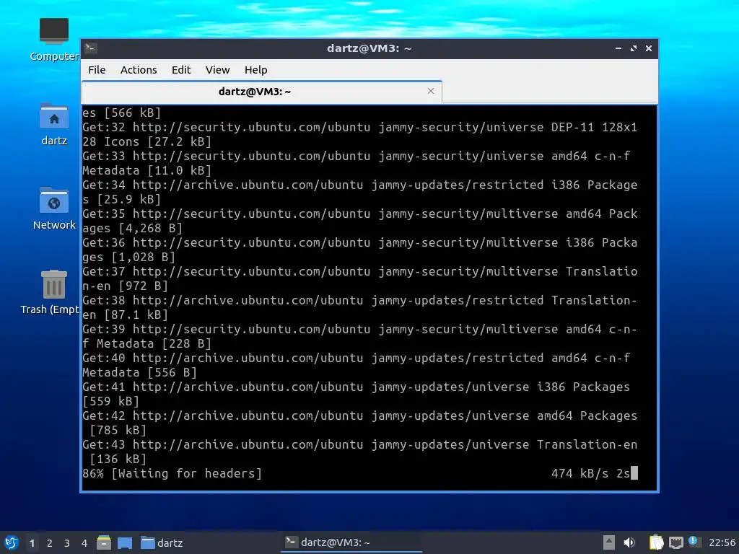
Task: Click the Get:38 restricted Translation line
Action: pos(359,307)
